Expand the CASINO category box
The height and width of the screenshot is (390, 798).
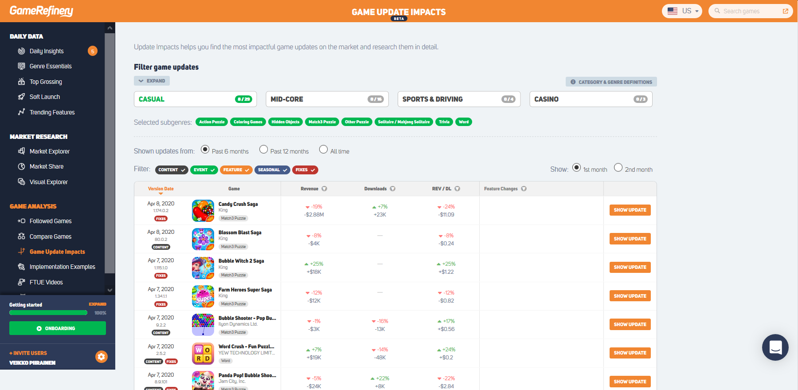(591, 99)
